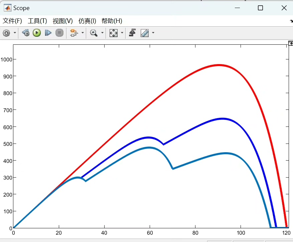
Task: Open the 工具(T) menu
Action: [x=37, y=21]
